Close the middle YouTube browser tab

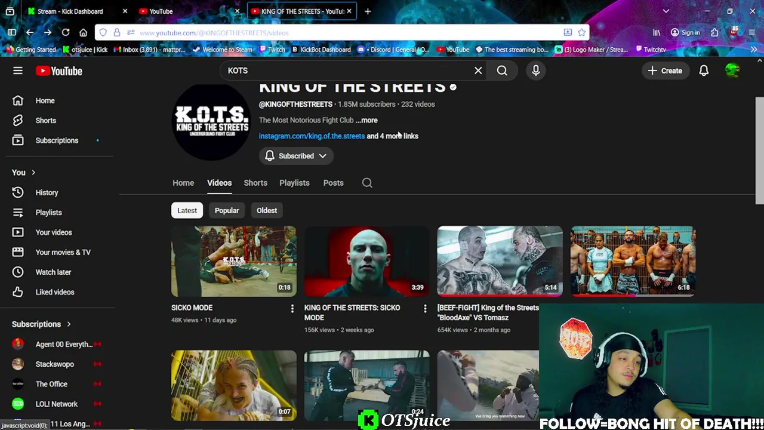pos(237,11)
